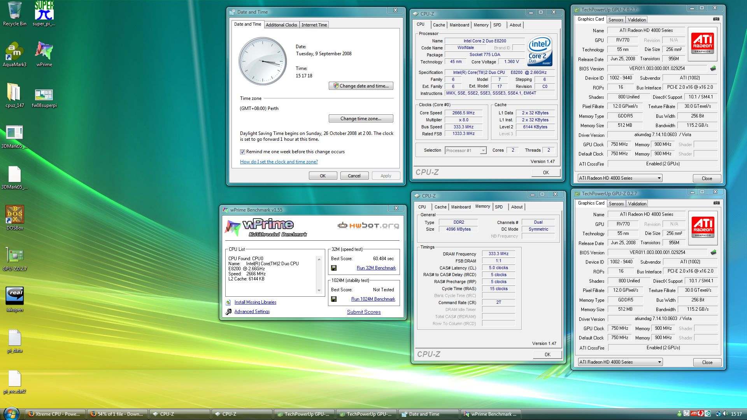Open the AquaMark3 desktop shortcut

pyautogui.click(x=15, y=54)
